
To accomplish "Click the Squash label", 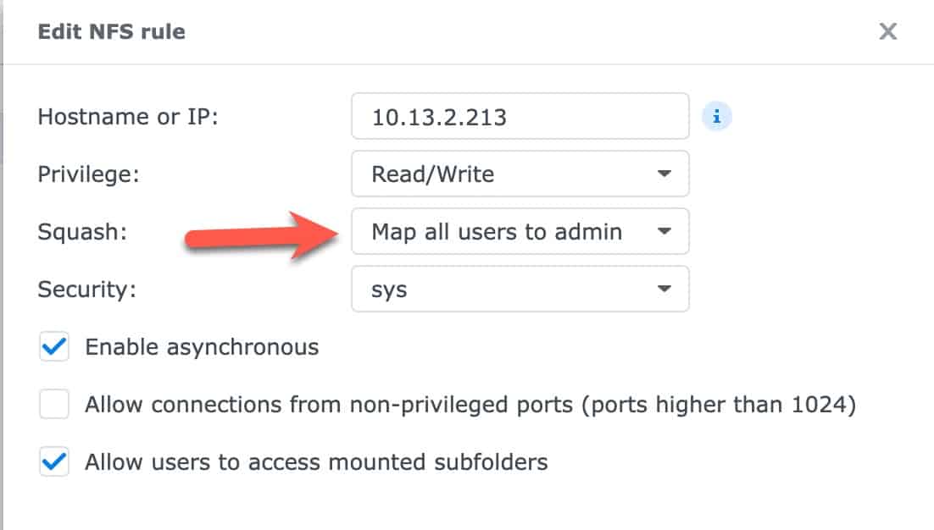I will click(82, 232).
